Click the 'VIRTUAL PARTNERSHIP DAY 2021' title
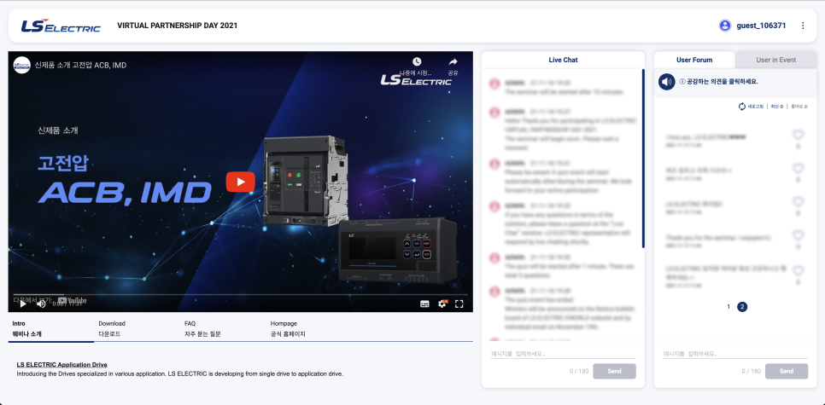The width and height of the screenshot is (825, 405). [178, 26]
